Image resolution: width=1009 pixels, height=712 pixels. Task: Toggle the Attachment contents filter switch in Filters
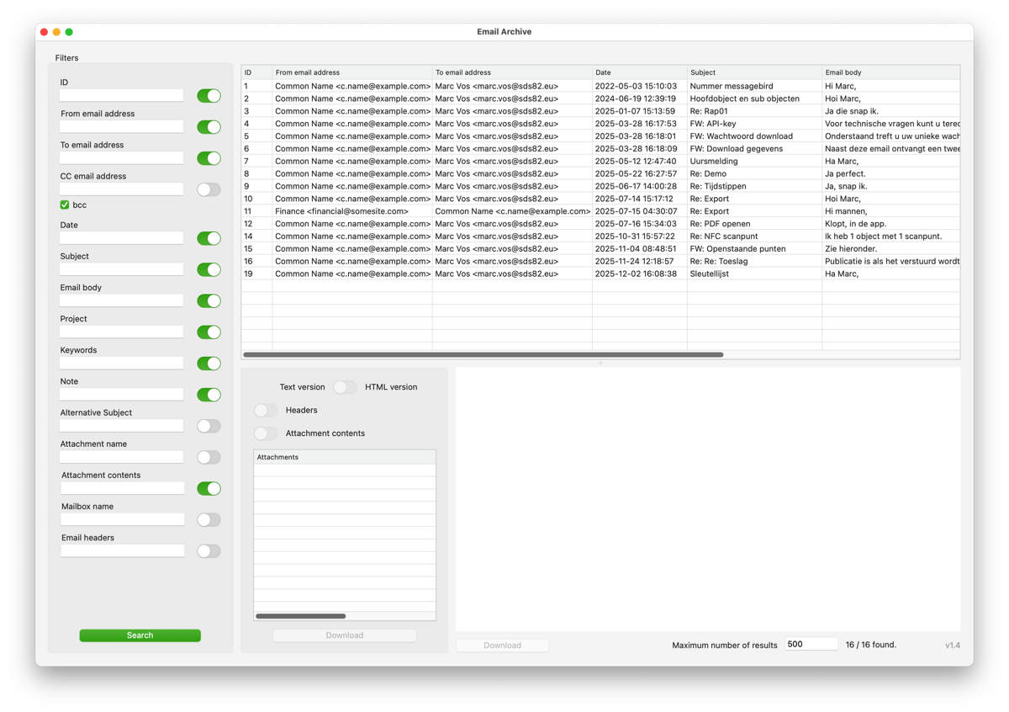tap(209, 488)
